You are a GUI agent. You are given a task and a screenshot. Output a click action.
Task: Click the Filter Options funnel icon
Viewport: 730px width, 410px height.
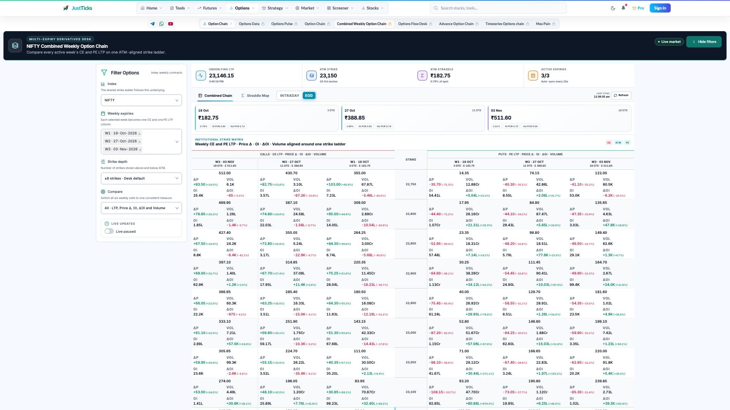click(x=104, y=73)
